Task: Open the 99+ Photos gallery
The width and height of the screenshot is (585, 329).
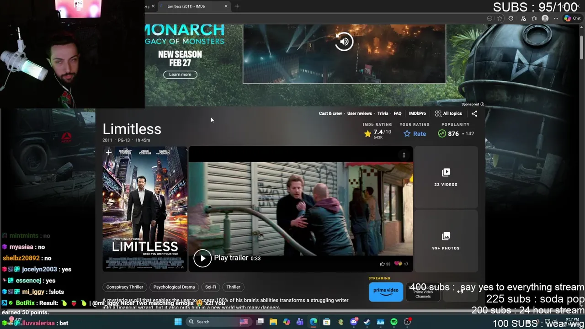Action: tap(446, 241)
